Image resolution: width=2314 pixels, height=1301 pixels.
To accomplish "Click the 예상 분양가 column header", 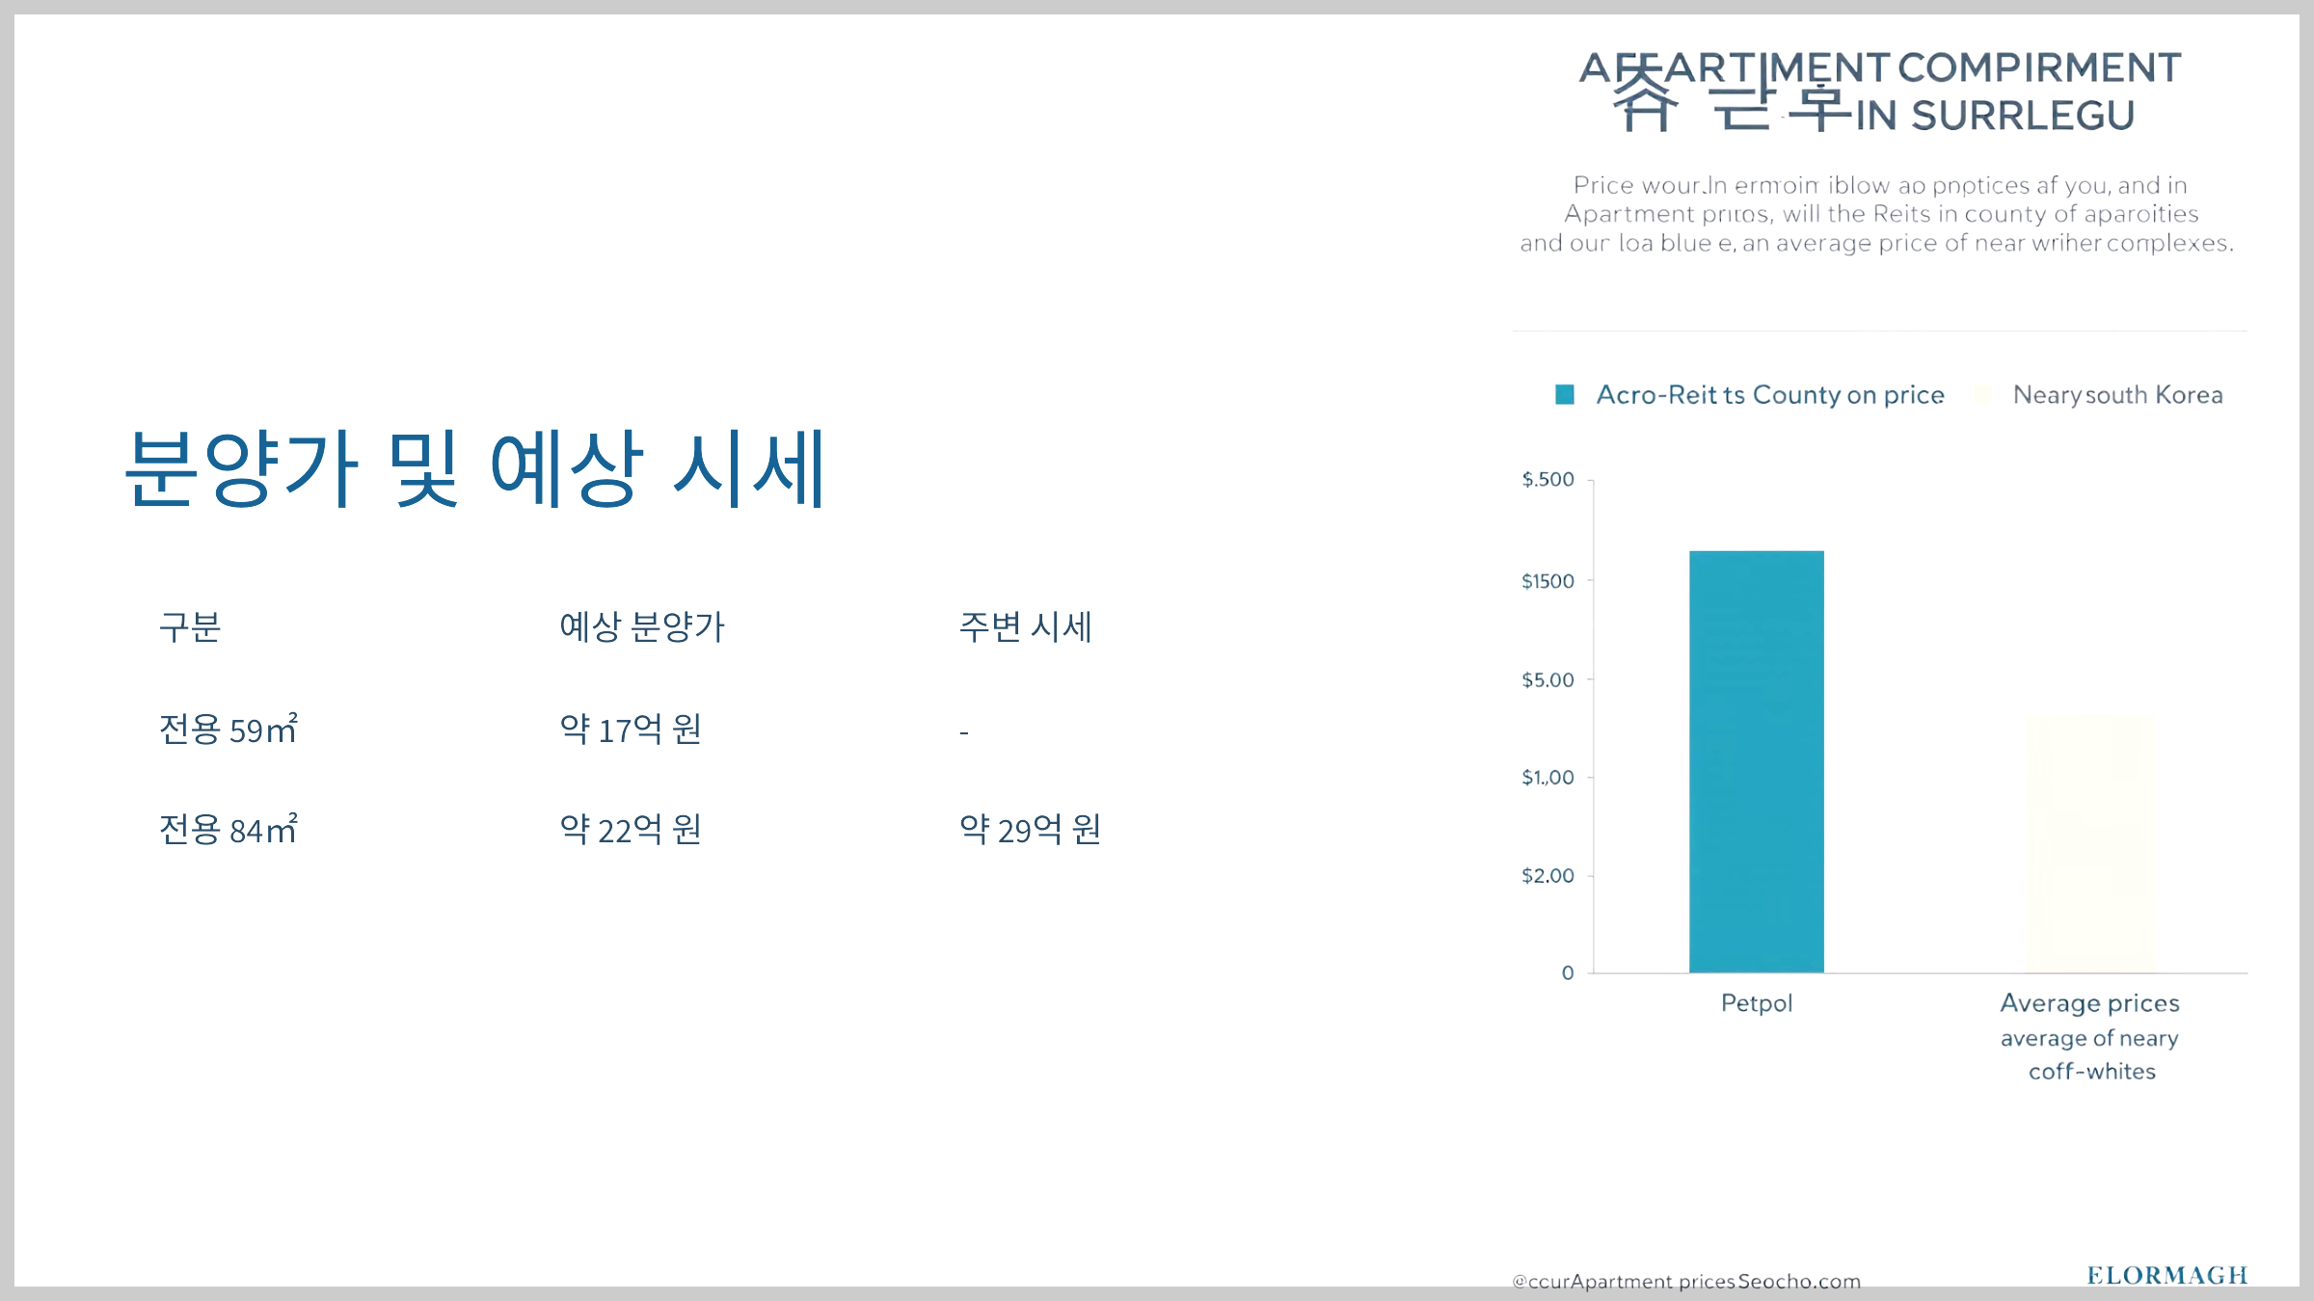I will click(x=641, y=627).
